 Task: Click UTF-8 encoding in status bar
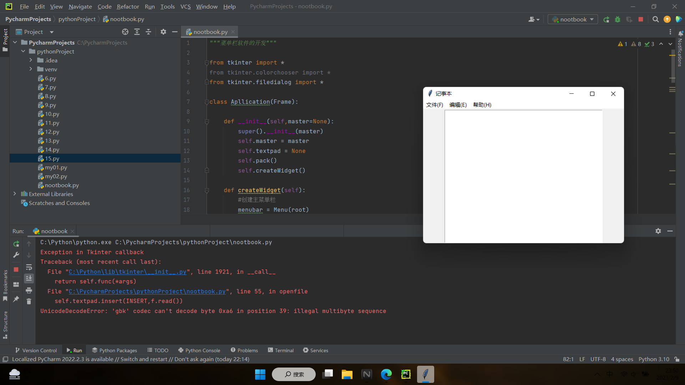pos(598,359)
